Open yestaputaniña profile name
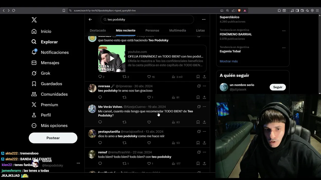 (109, 131)
